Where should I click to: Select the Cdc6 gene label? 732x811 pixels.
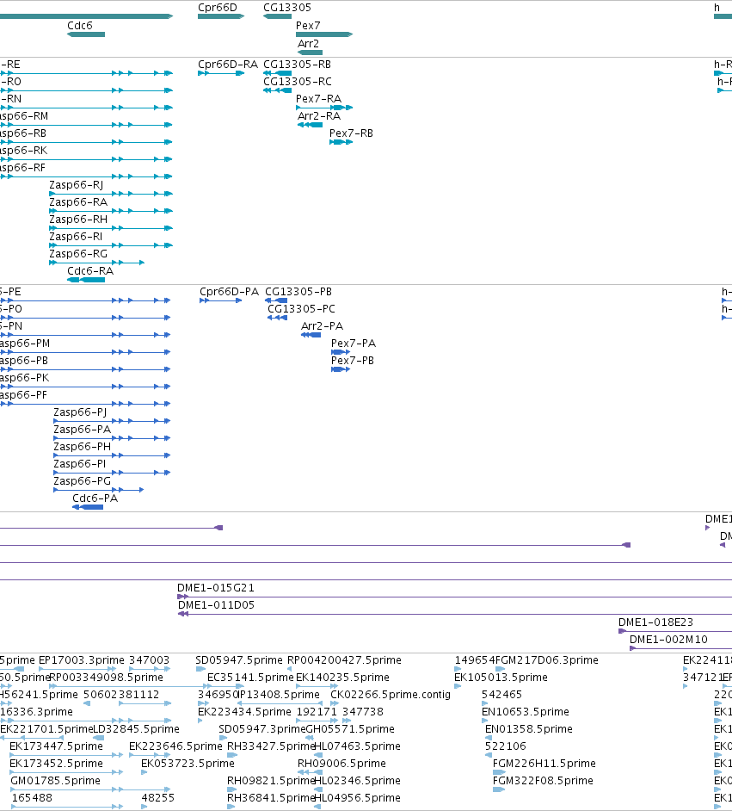(79, 25)
